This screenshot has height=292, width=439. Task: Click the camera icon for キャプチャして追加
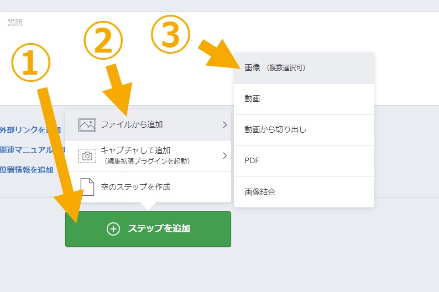point(87,155)
